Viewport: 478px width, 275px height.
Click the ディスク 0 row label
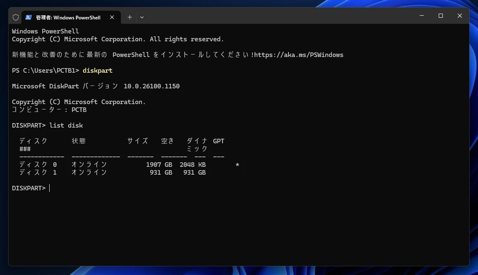[x=38, y=165]
